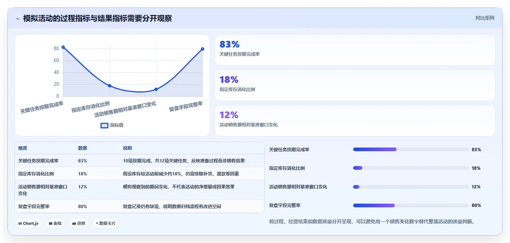The width and height of the screenshot is (510, 243).
Task: Click the 对比矩阵 label in header
Action: [x=485, y=18]
